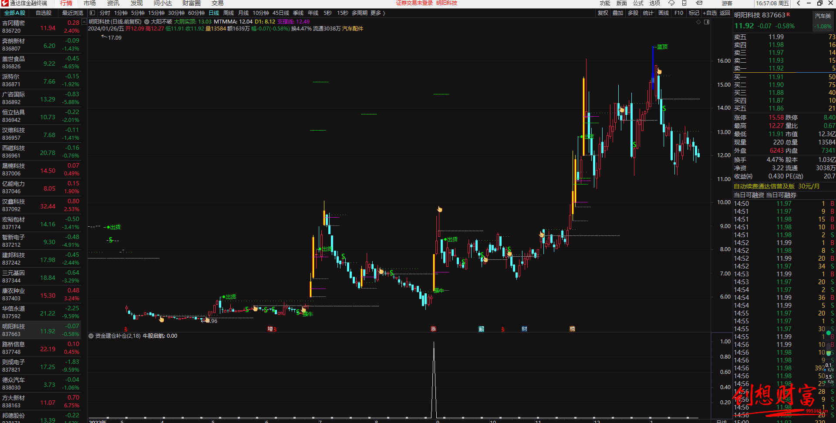This screenshot has width=836, height=423.
Task: Open the 行情 menu tab
Action: (66, 3)
